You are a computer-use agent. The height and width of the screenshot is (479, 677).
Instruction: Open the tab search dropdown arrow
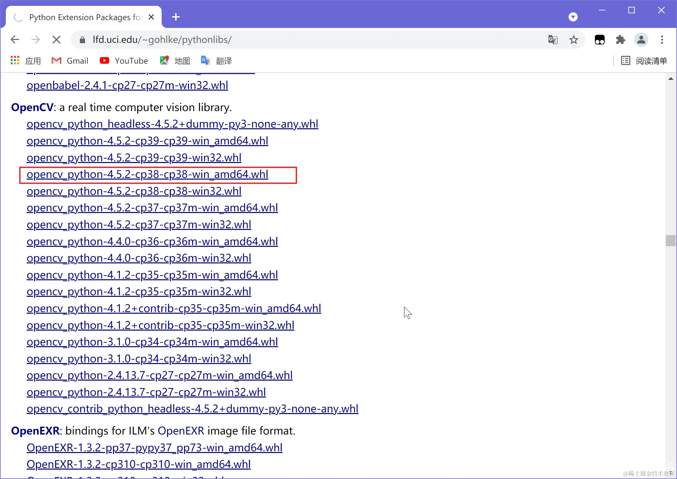(573, 17)
